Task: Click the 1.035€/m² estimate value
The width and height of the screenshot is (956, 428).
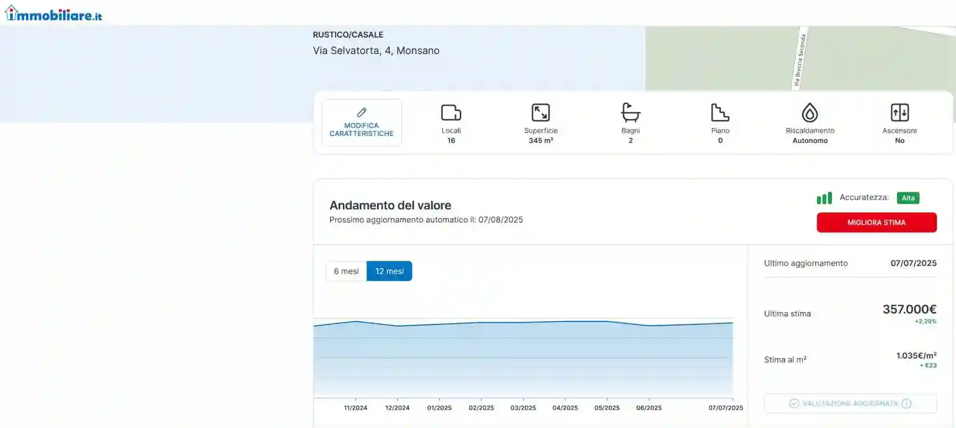Action: click(916, 356)
